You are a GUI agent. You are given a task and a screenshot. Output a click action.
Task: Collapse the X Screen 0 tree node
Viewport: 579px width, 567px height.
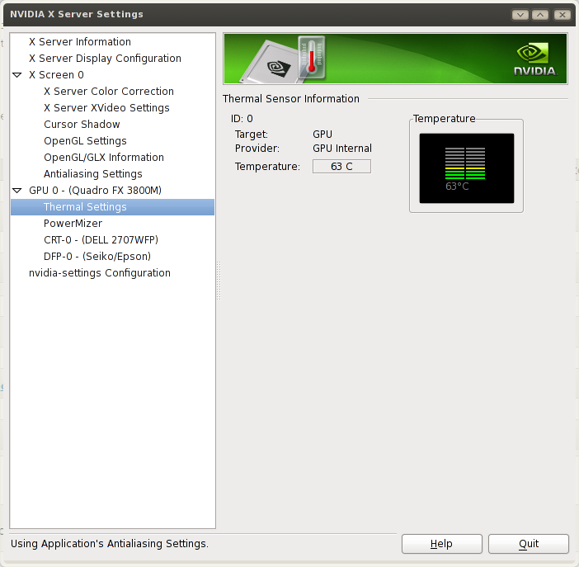[x=17, y=75]
